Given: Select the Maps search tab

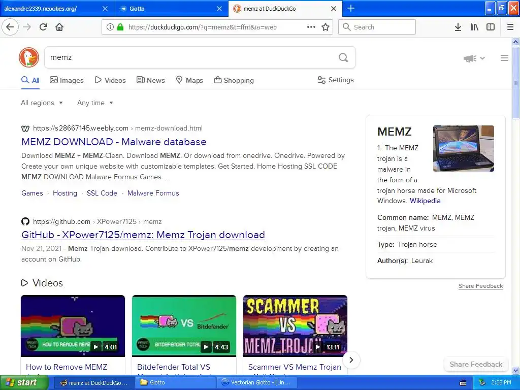Looking at the screenshot, I should [x=189, y=80].
